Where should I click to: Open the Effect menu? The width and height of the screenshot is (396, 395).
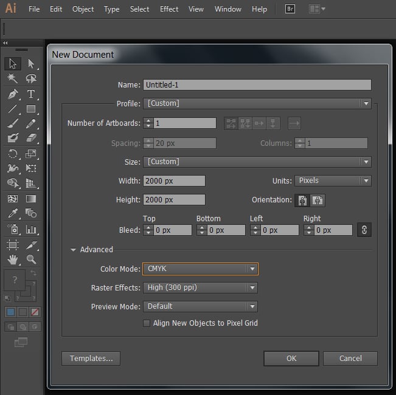pyautogui.click(x=169, y=9)
